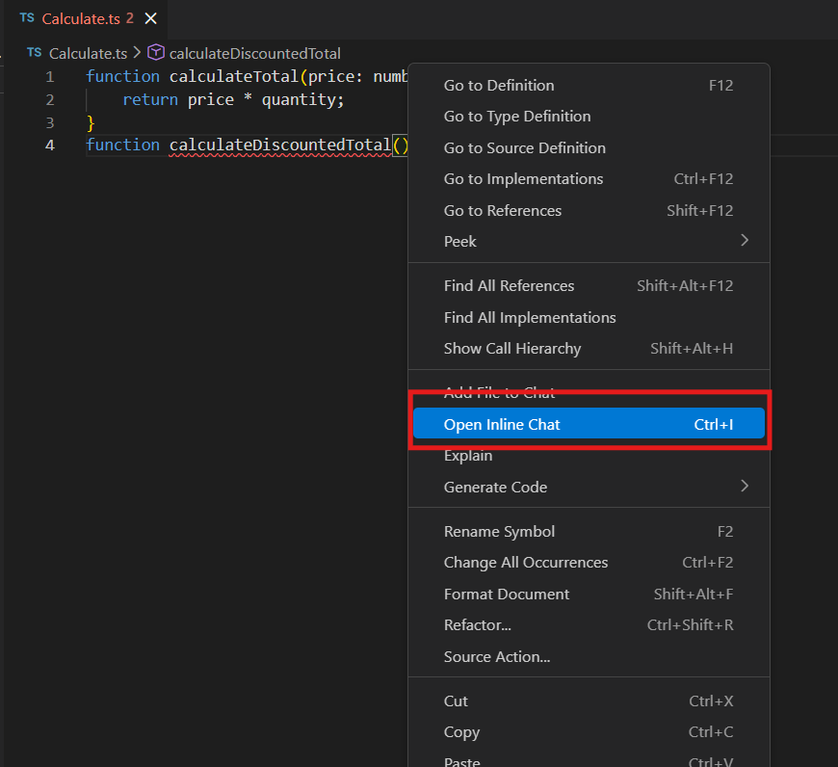This screenshot has height=767, width=838.
Task: Expand the Generate Code submenu
Action: coord(744,487)
